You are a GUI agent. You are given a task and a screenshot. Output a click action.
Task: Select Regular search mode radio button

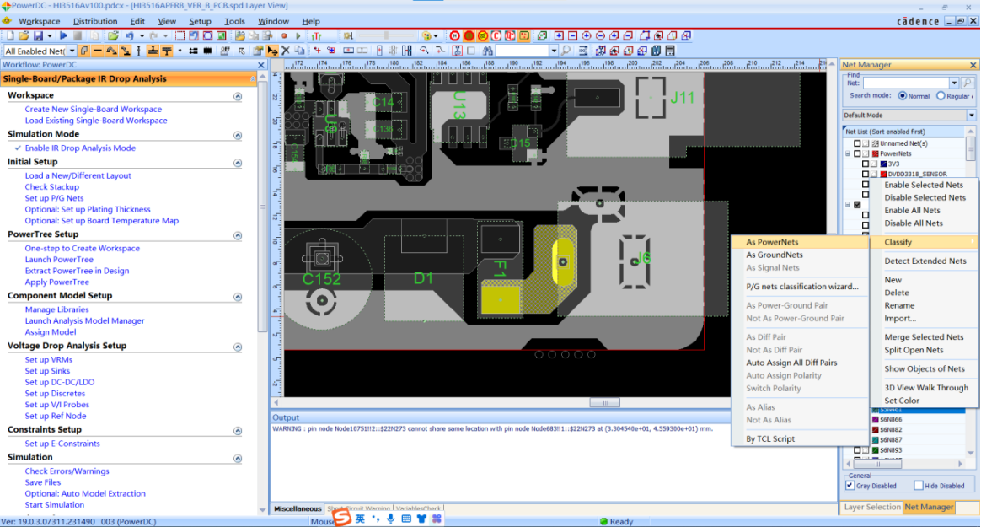(x=941, y=96)
